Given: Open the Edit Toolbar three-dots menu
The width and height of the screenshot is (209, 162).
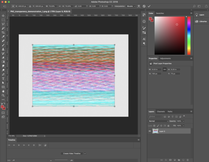Looking at the screenshot, I should click(3, 100).
